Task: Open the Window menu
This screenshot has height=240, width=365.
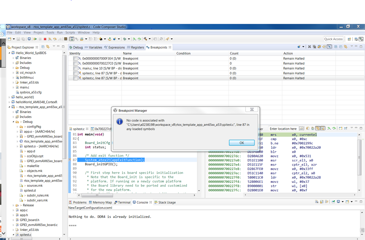Action: tap(84, 33)
